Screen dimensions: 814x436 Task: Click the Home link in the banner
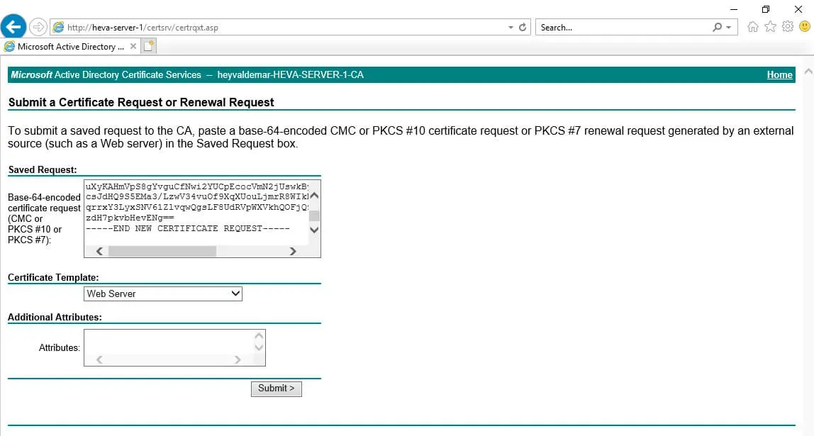click(780, 74)
